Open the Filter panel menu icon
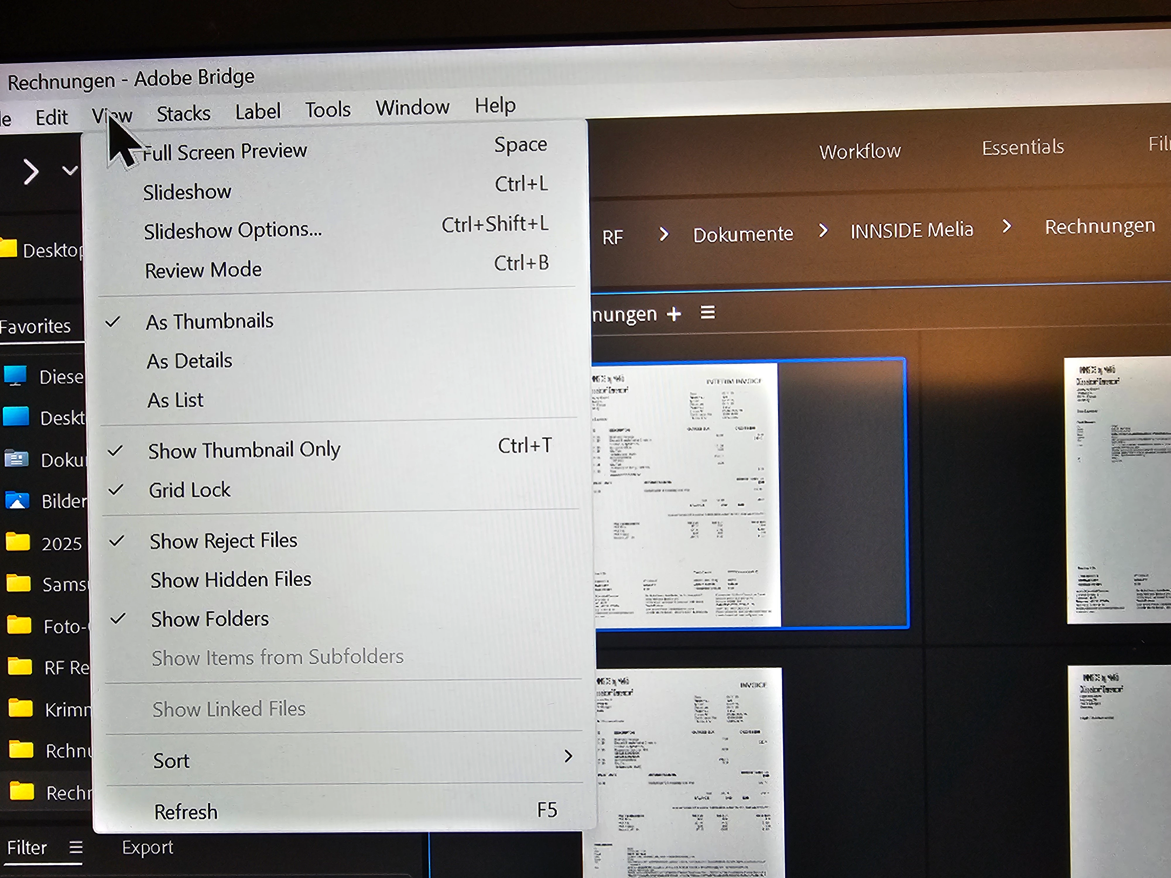 click(76, 847)
